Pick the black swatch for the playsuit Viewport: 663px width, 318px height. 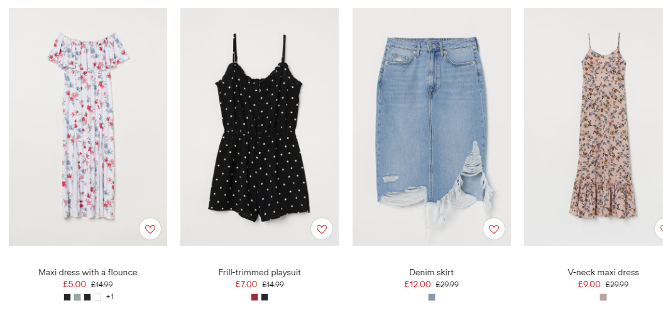(265, 297)
